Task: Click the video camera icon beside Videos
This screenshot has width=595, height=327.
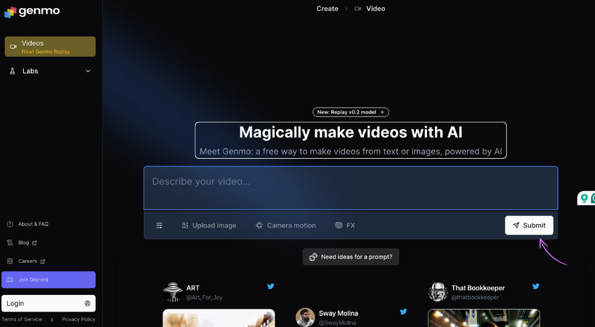Action: click(13, 46)
